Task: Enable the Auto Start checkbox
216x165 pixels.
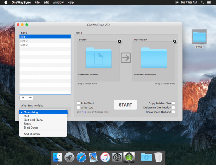Action: tap(78, 103)
